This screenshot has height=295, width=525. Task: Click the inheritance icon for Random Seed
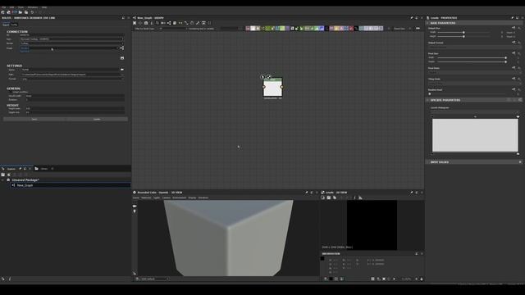514,89
